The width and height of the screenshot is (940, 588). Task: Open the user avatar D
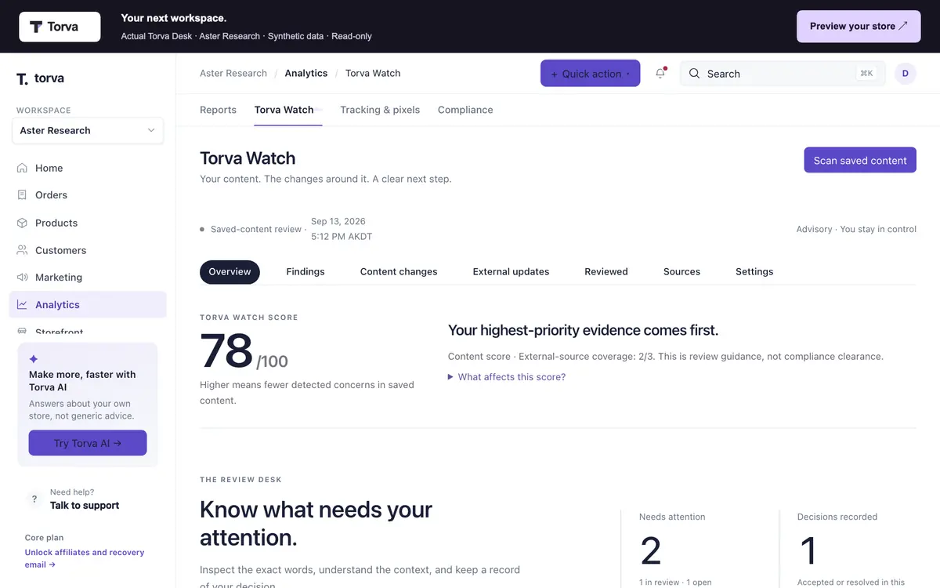pos(906,74)
